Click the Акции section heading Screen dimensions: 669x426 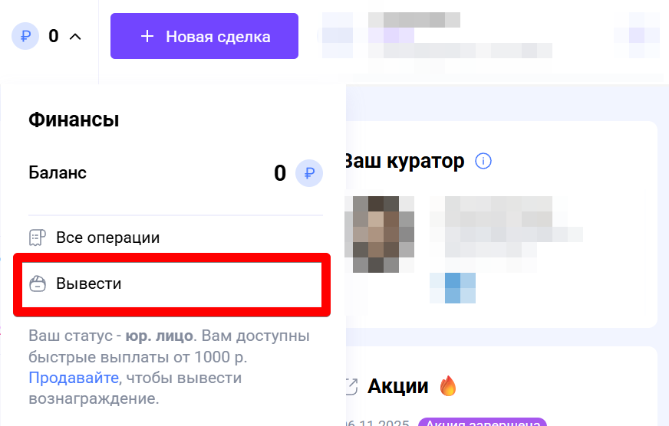[x=397, y=386]
